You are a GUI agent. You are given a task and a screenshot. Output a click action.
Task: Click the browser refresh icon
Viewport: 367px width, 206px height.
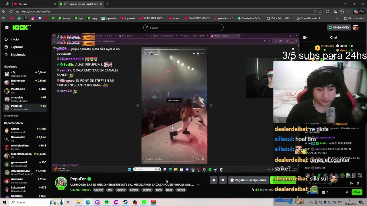click(11, 11)
